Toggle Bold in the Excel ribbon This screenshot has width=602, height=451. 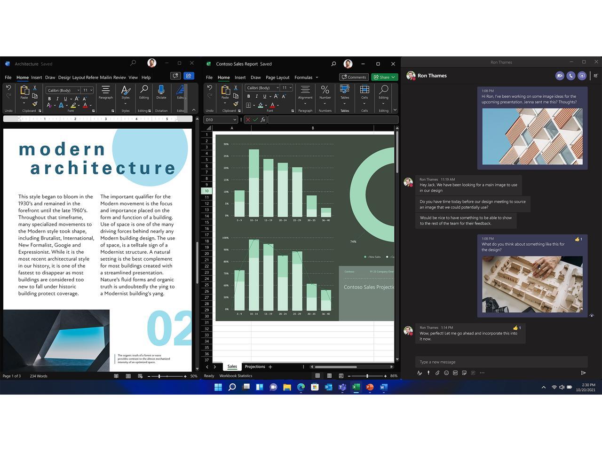click(248, 96)
